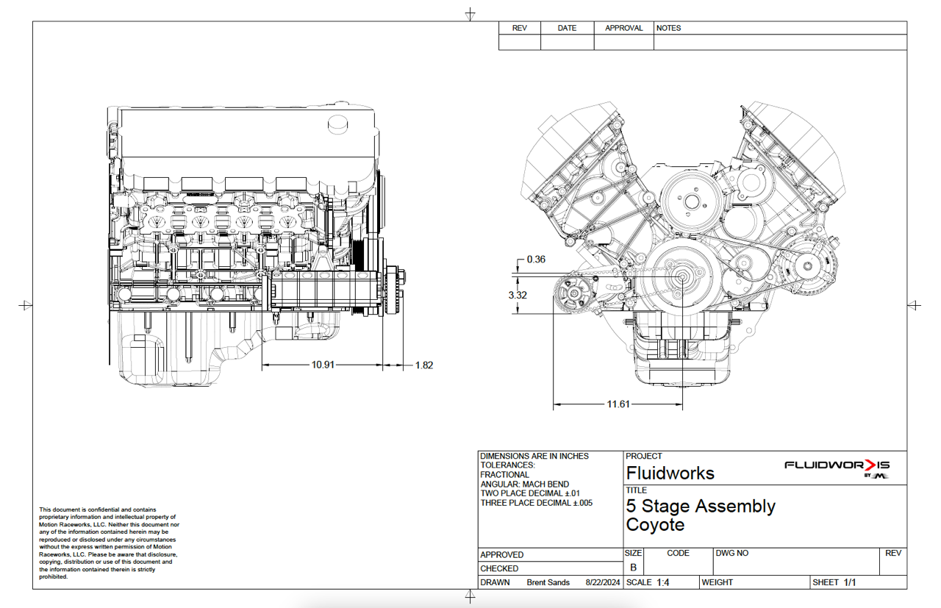Click the SCALE 1:4 field

(647, 582)
